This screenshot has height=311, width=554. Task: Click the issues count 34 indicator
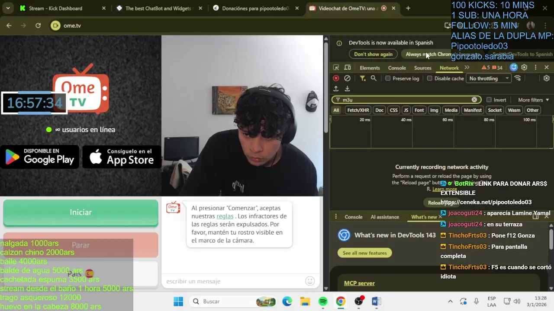coord(497,68)
